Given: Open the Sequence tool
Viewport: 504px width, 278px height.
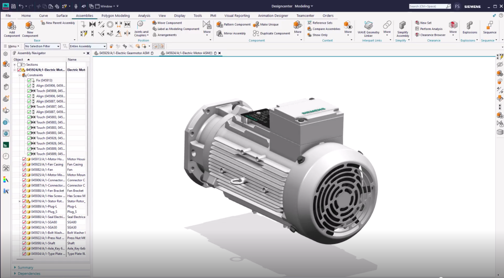Looking at the screenshot, I should (x=490, y=28).
